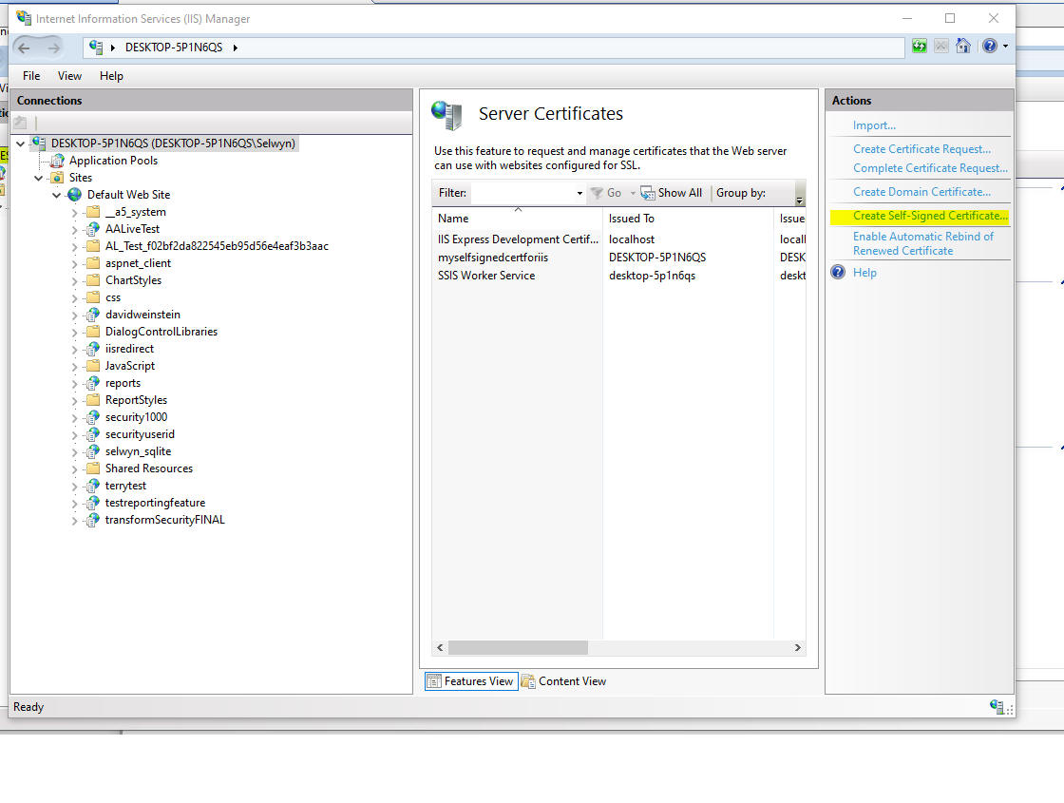
Task: Click Create Domain Certificate link
Action: tap(921, 191)
